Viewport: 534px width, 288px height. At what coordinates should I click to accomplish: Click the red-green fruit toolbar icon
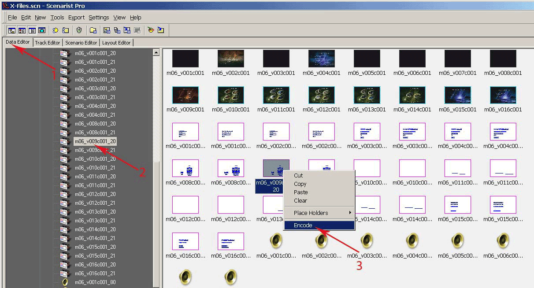pos(151,30)
